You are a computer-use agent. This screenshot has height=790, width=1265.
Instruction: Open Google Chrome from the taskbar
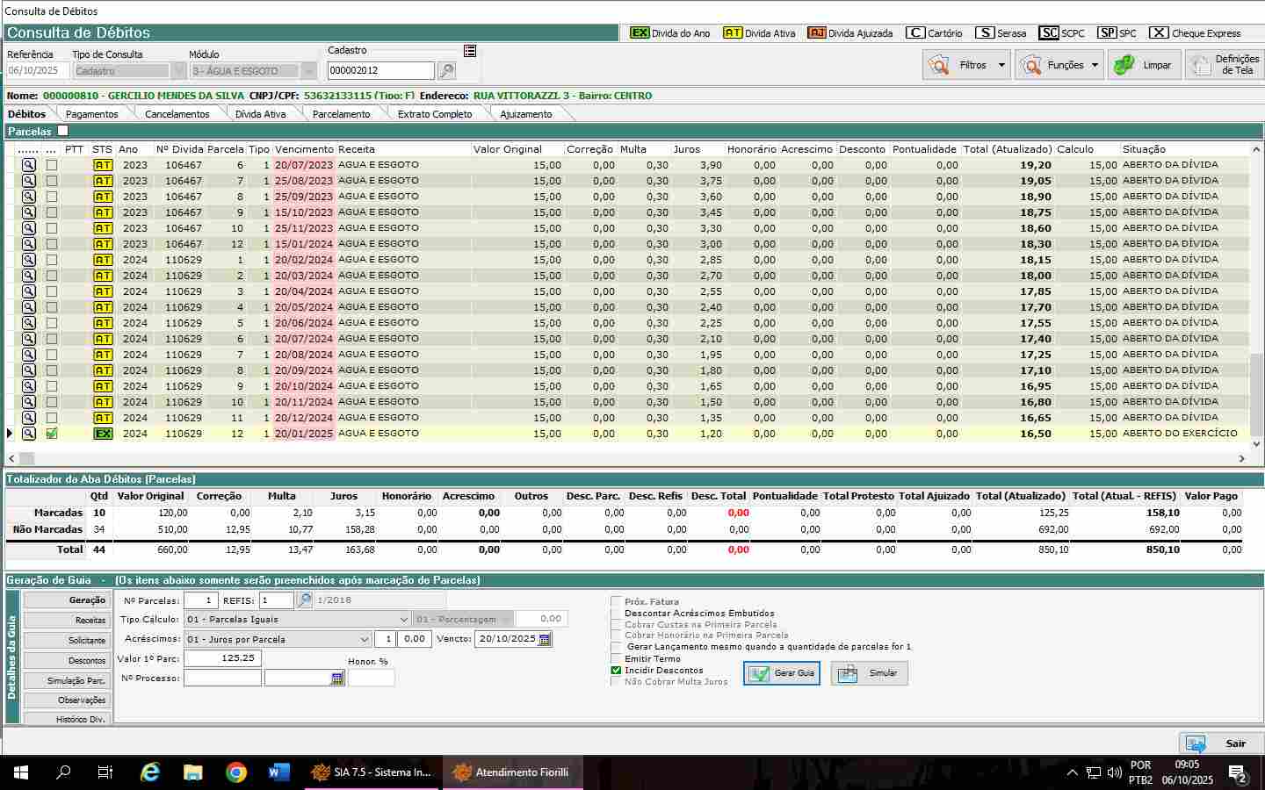tap(235, 772)
